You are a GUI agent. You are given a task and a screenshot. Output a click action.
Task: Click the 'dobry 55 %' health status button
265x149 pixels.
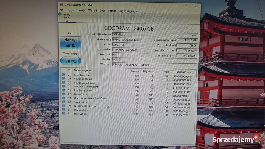coord(70,42)
